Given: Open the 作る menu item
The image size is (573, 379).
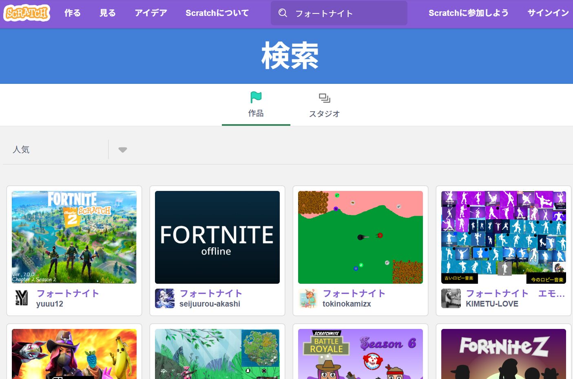Looking at the screenshot, I should tap(73, 13).
